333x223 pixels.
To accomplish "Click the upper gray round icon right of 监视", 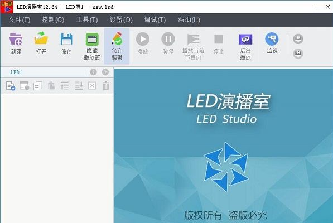I will (x=298, y=39).
